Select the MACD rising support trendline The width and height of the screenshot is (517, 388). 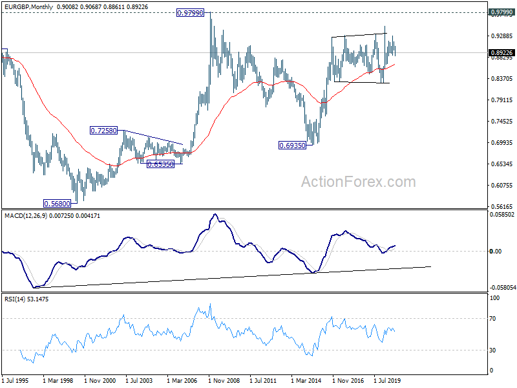coord(232,277)
